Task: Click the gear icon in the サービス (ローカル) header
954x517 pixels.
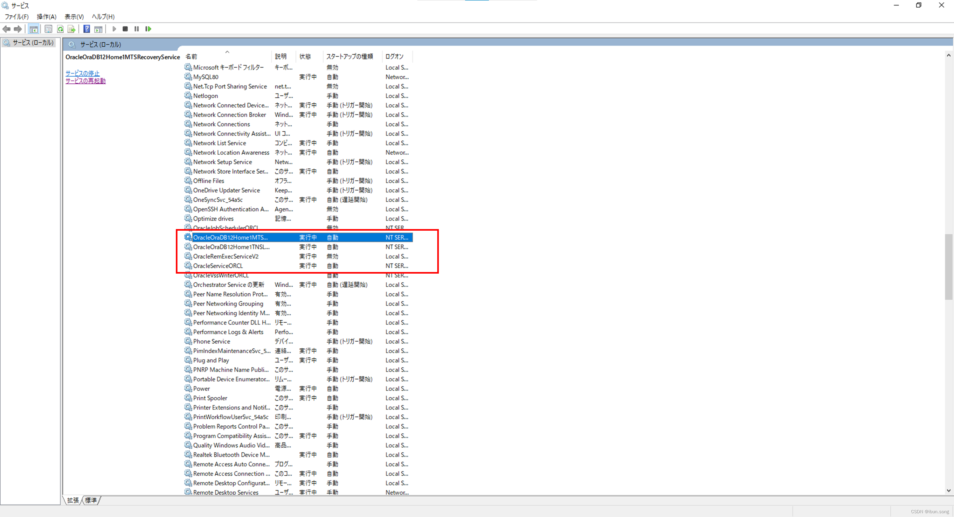Action: pos(72,45)
